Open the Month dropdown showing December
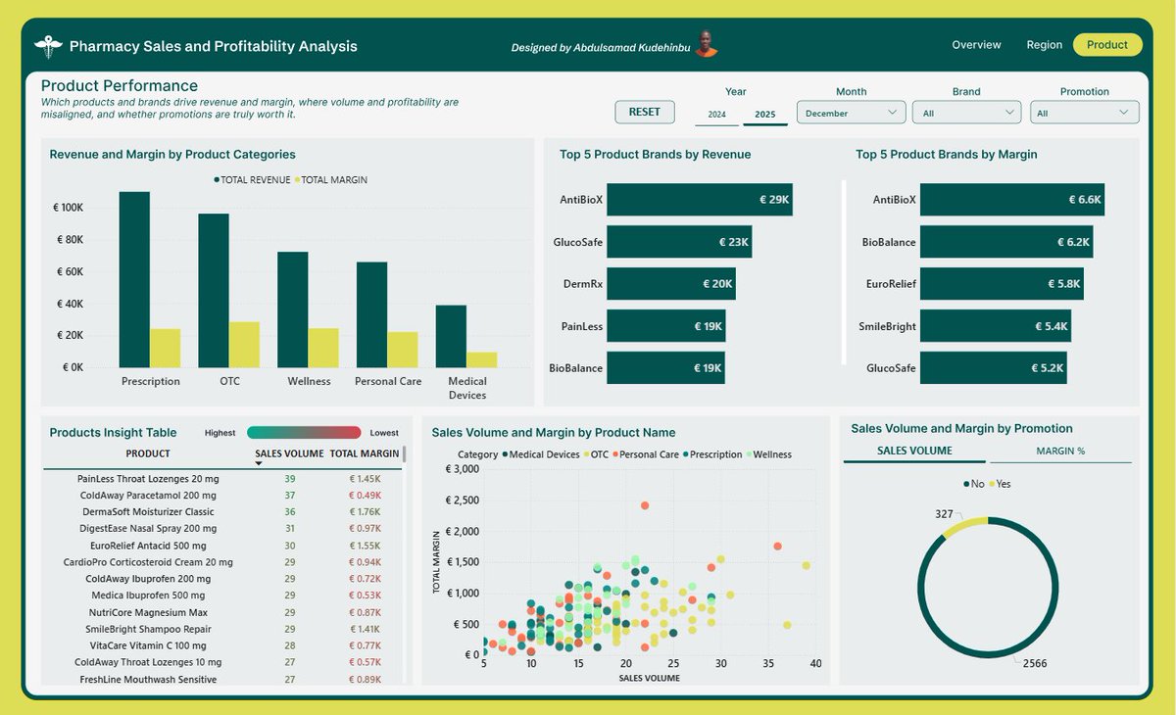This screenshot has height=715, width=1176. pos(851,113)
